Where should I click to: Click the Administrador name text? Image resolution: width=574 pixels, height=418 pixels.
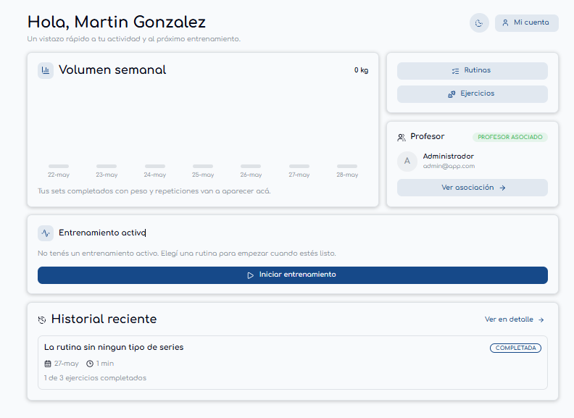click(449, 156)
